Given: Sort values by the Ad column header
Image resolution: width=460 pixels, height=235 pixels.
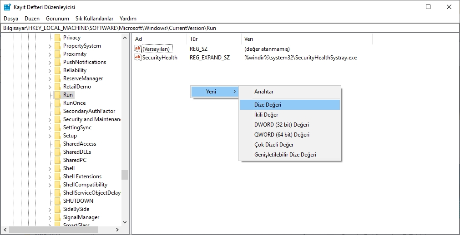Looking at the screenshot, I should pyautogui.click(x=159, y=39).
